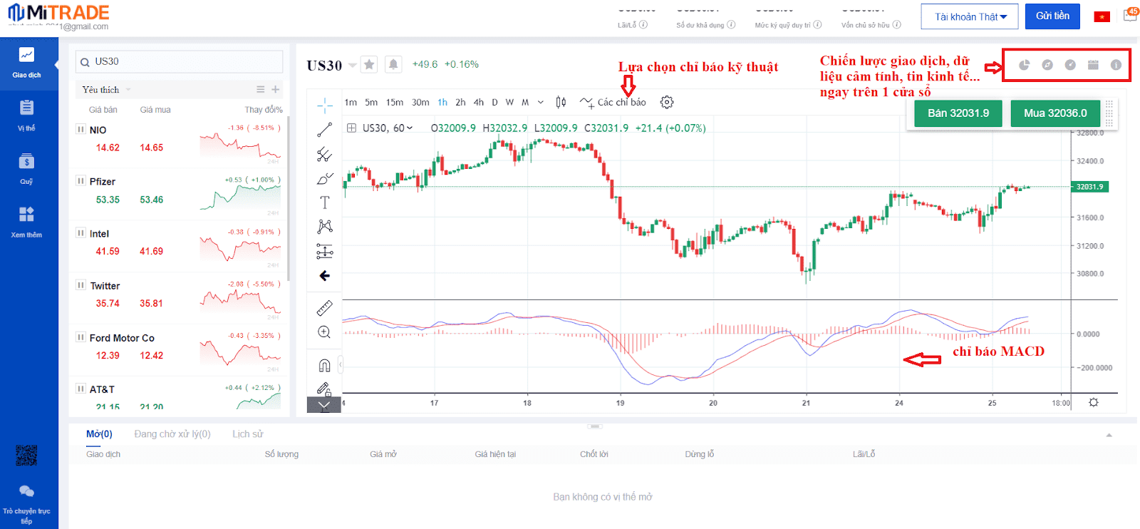Toggle magnet mode on chart
This screenshot has width=1140, height=529.
coord(324,366)
